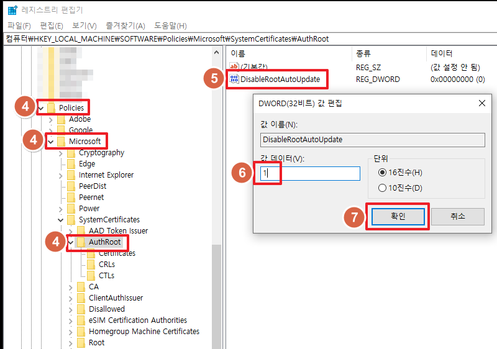Select the 16진수(H) hexadecimal radio button

coord(382,172)
